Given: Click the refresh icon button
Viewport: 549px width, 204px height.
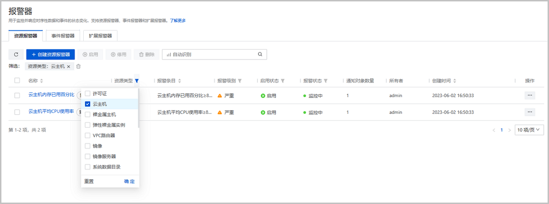Looking at the screenshot, I should tap(16, 54).
